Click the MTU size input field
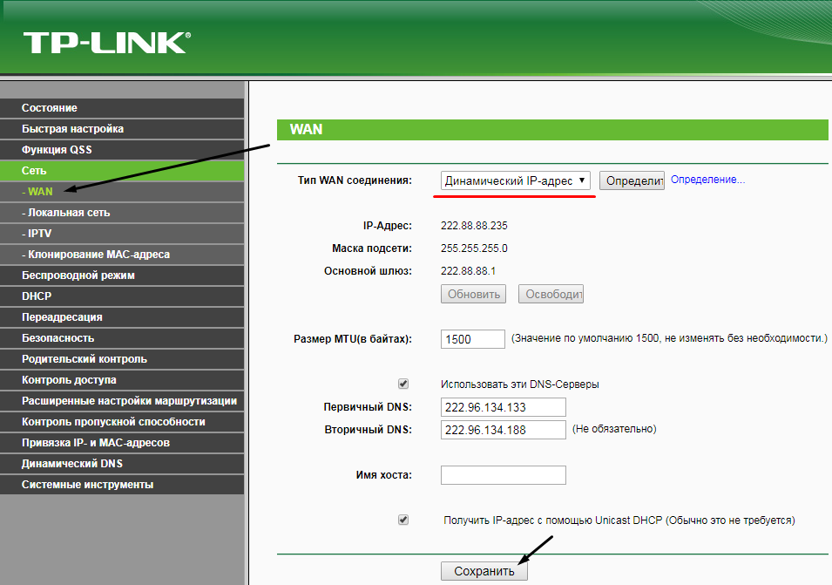832x585 pixels. click(473, 339)
